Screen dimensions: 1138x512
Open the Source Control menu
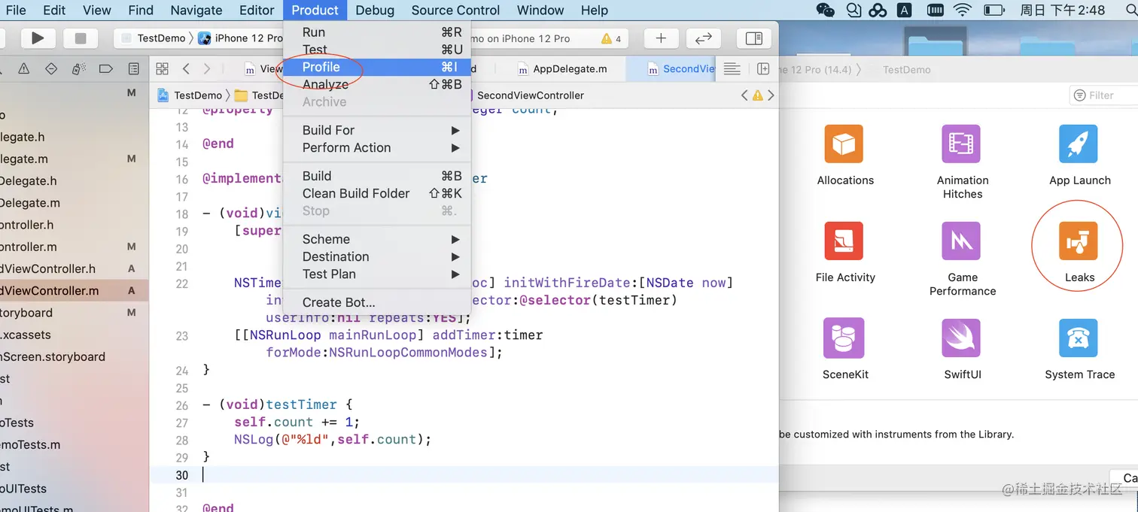(x=455, y=10)
